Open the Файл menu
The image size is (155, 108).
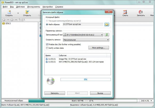coord(5,7)
